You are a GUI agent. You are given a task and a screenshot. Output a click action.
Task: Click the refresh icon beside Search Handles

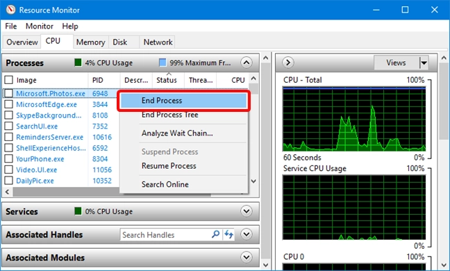point(228,234)
